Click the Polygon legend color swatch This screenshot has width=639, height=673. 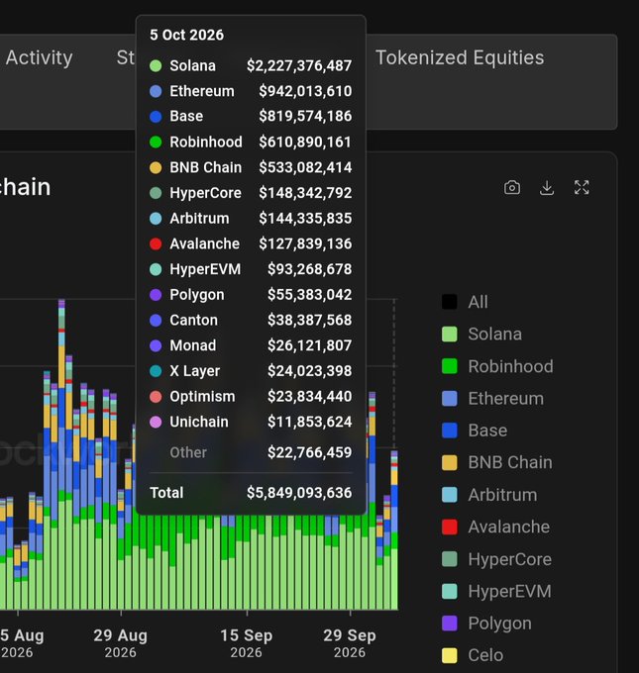point(450,624)
